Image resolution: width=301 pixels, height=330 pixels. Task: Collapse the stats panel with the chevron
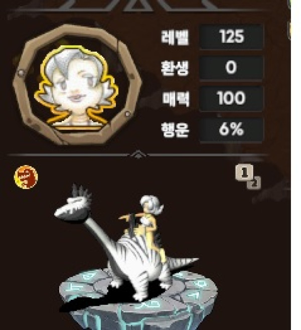click(x=138, y=154)
